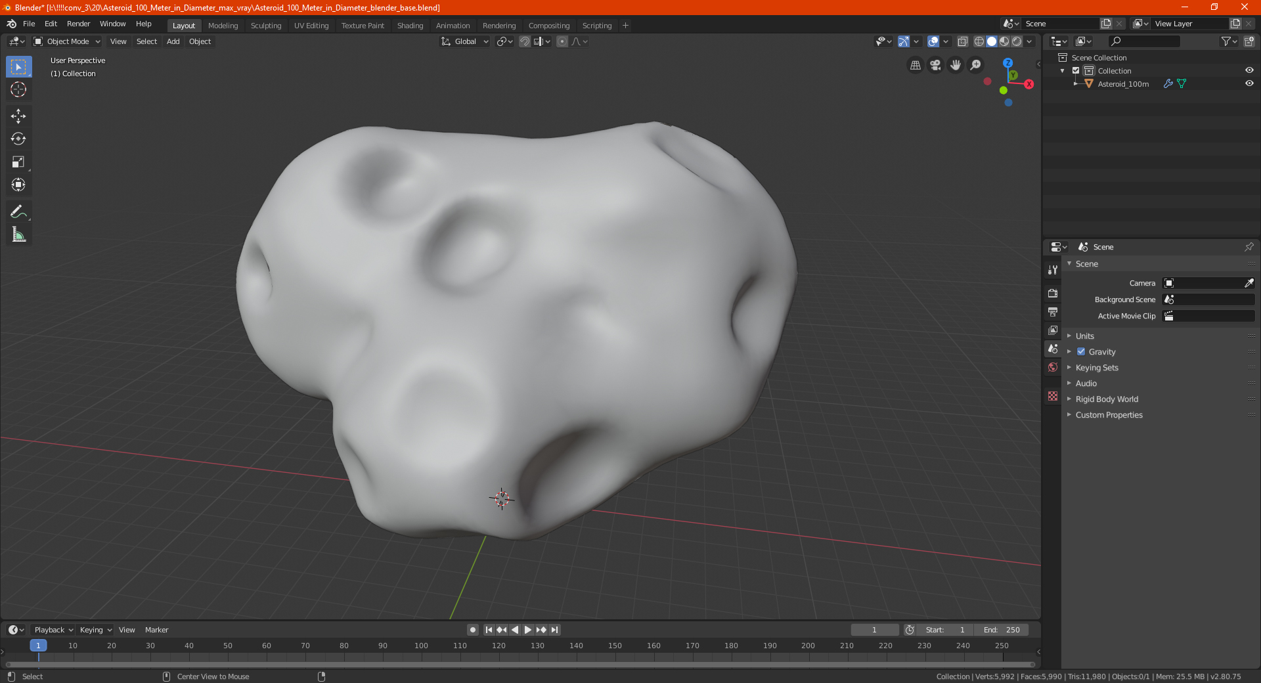Screen dimensions: 1261x683
Task: Toggle auto keying record button
Action: 472,630
